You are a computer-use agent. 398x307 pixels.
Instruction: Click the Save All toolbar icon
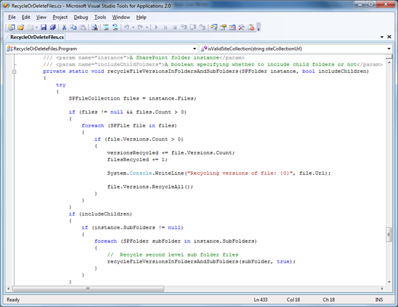click(x=52, y=28)
